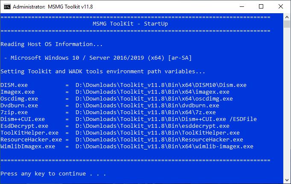
Task: Click the scrollbar down arrow
Action: click(x=287, y=180)
